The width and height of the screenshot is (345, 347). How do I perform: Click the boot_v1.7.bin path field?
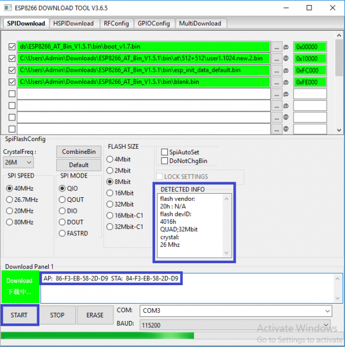click(x=144, y=47)
